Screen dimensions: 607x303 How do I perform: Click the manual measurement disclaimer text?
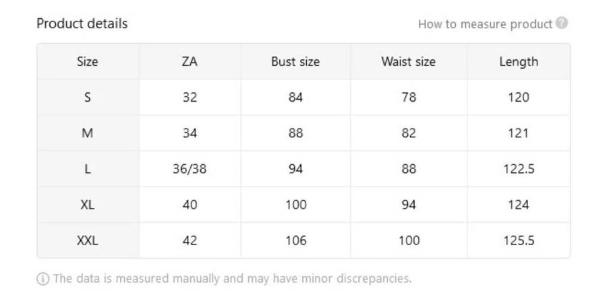coord(232,279)
